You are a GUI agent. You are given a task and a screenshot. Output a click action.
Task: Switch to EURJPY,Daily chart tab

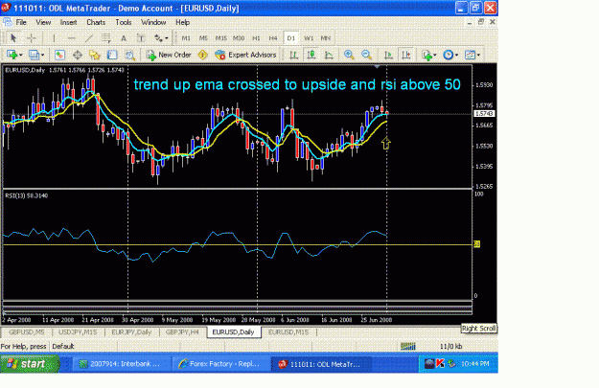tap(131, 331)
